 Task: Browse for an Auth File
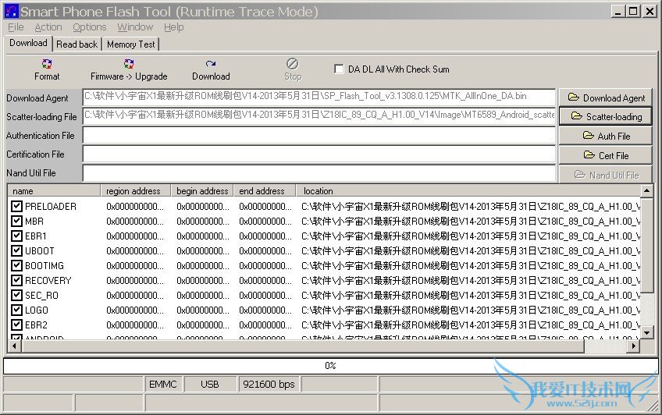[x=605, y=136]
